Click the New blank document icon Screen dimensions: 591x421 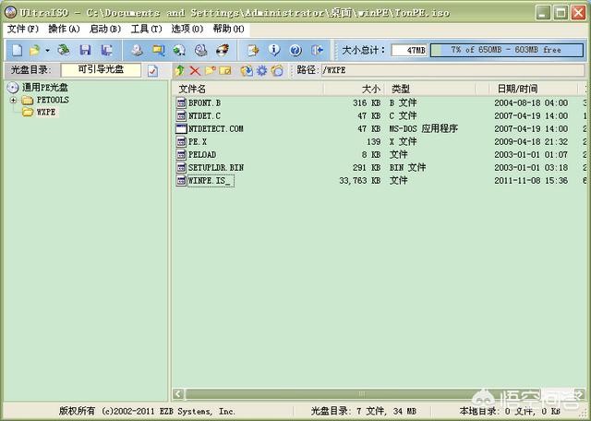click(18, 50)
